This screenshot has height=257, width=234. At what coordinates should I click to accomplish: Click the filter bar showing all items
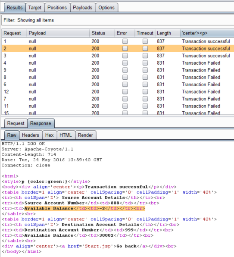pyautogui.click(x=118, y=20)
